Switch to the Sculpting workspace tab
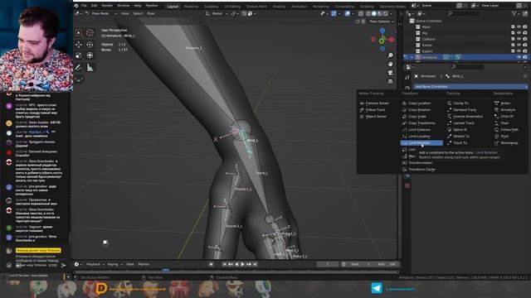Screen dimensions: 531x298 [x=211, y=7]
